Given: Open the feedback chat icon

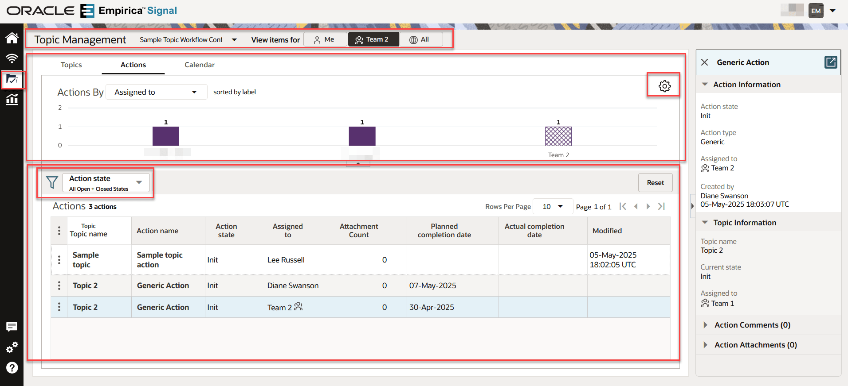Looking at the screenshot, I should [12, 327].
